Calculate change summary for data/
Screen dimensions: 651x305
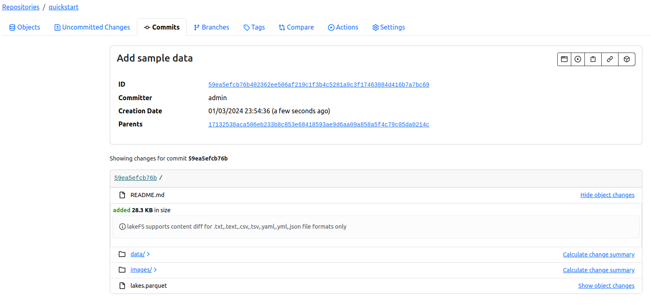pyautogui.click(x=599, y=255)
